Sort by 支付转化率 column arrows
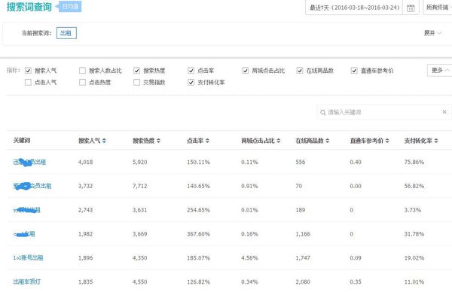452x292 pixels. (x=436, y=141)
